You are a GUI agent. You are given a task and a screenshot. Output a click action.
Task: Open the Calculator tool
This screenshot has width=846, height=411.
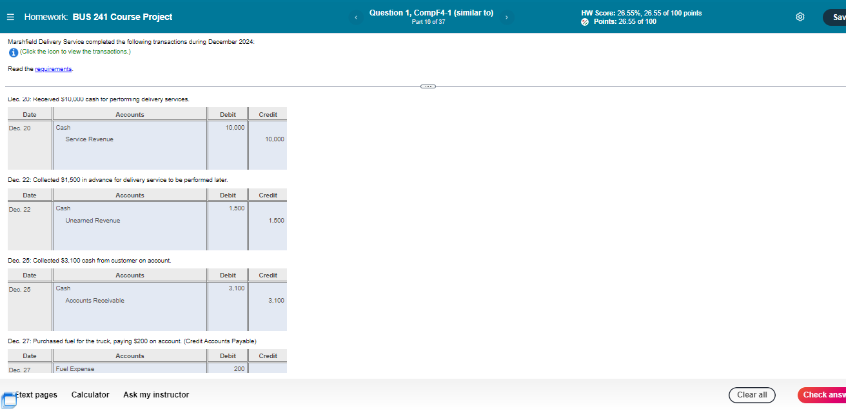click(90, 394)
